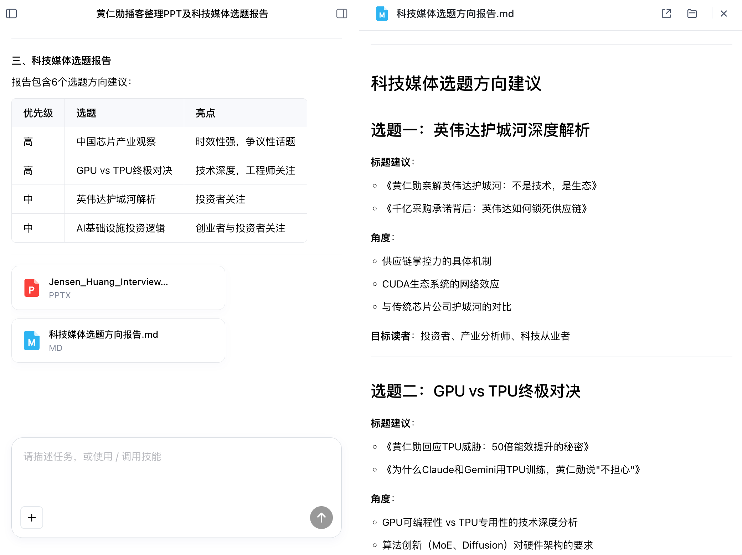Click the conversation title at top
742x555 pixels.
(182, 14)
